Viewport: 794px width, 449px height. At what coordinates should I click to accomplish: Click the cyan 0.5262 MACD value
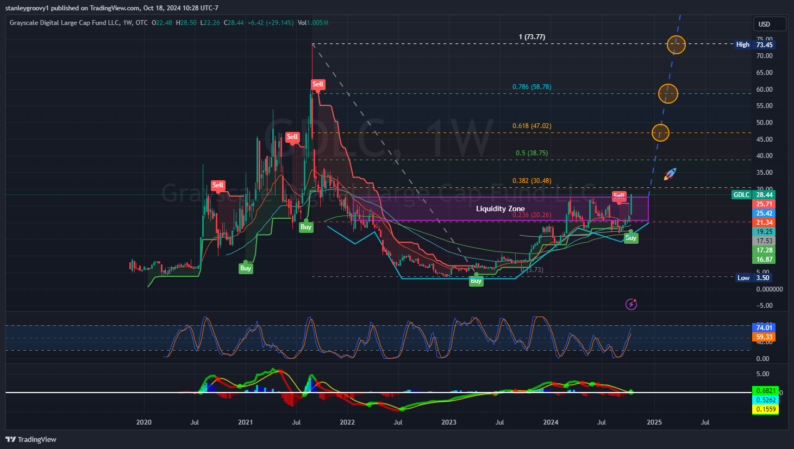point(765,400)
